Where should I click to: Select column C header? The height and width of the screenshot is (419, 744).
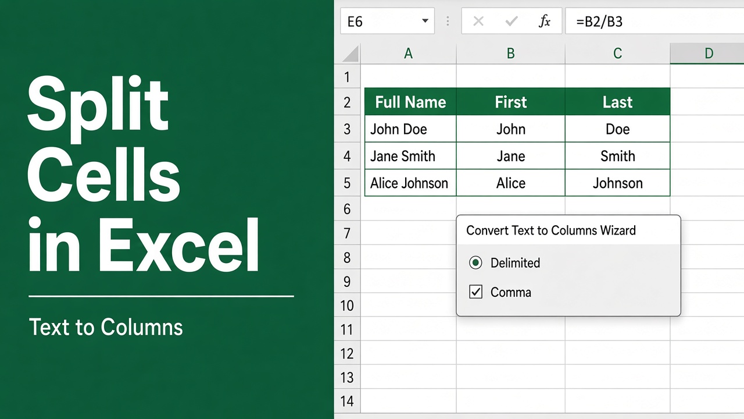[x=617, y=54]
